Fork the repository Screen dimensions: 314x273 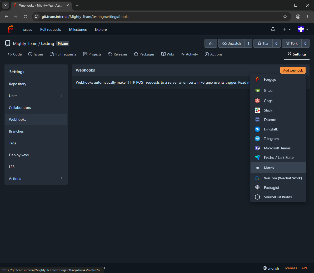coord(292,43)
